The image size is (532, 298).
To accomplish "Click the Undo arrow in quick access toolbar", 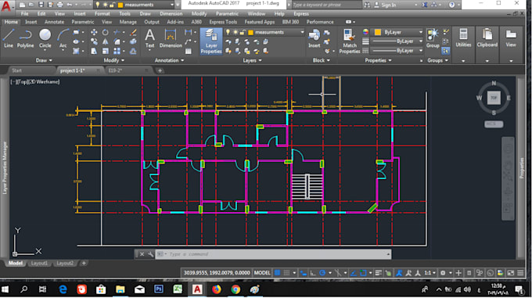I will point(70,5).
